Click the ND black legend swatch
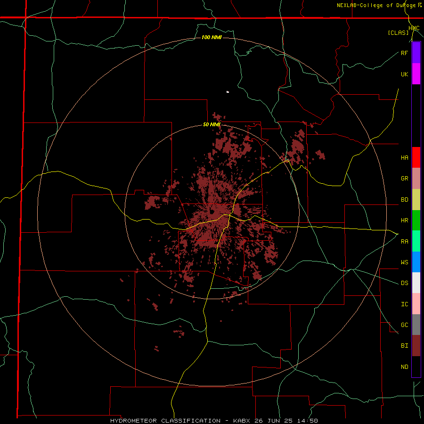 [416, 367]
